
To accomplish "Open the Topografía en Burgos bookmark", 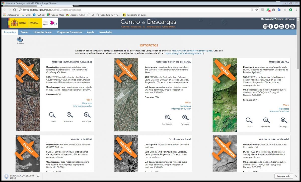I will pos(135,15).
